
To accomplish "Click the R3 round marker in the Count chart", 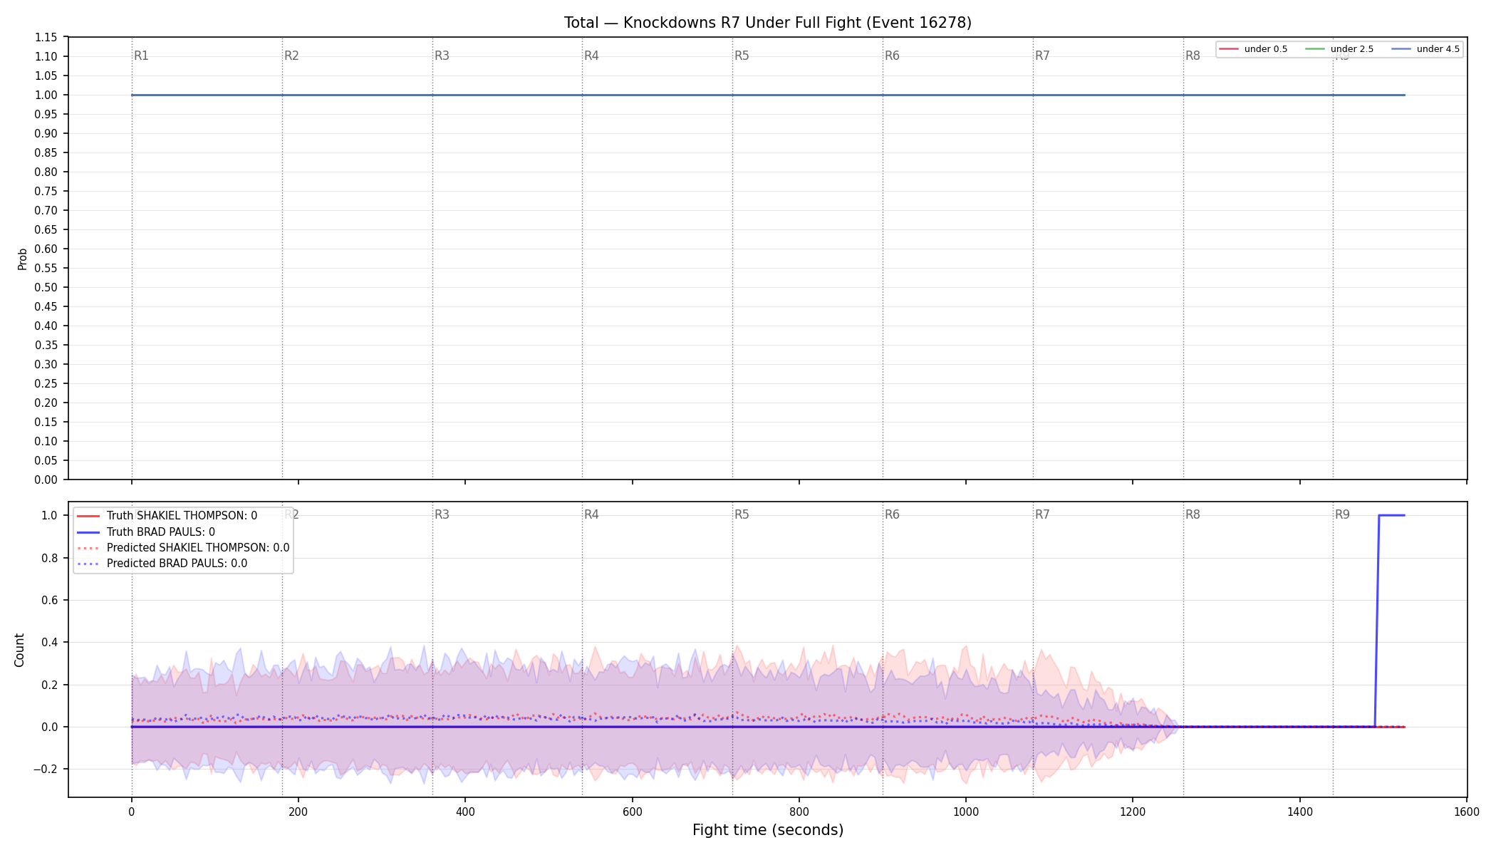I will coord(442,514).
